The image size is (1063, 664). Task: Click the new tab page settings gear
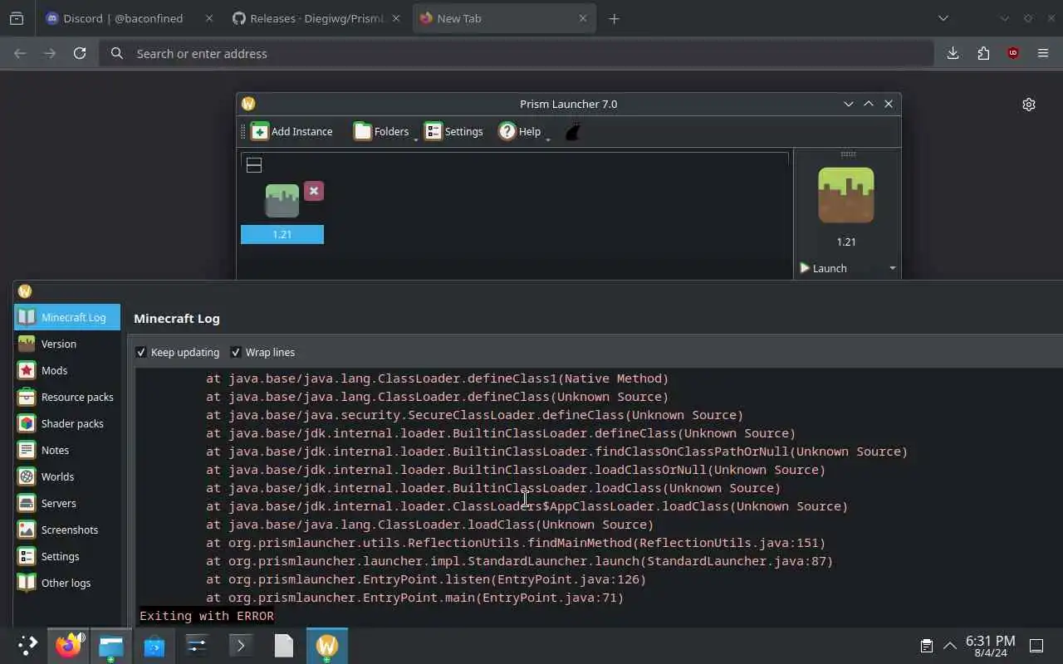tap(1029, 104)
